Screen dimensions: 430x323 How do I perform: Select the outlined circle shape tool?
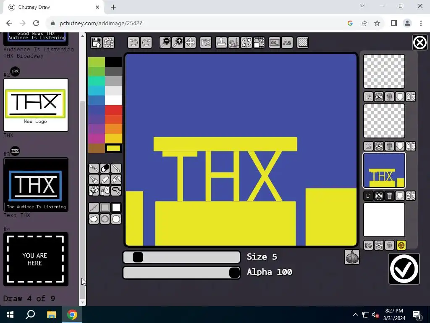tap(105, 219)
